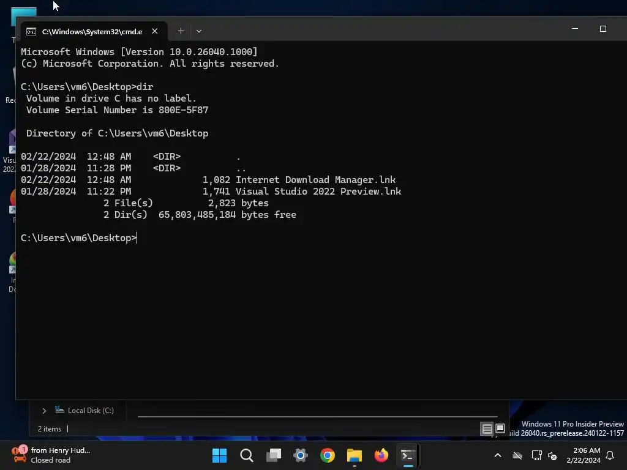
Task: Open File Explorer from the taskbar
Action: point(355,455)
